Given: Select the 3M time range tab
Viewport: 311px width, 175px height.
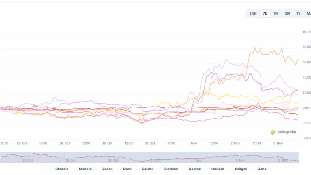Looking at the screenshot, I should pos(288,13).
